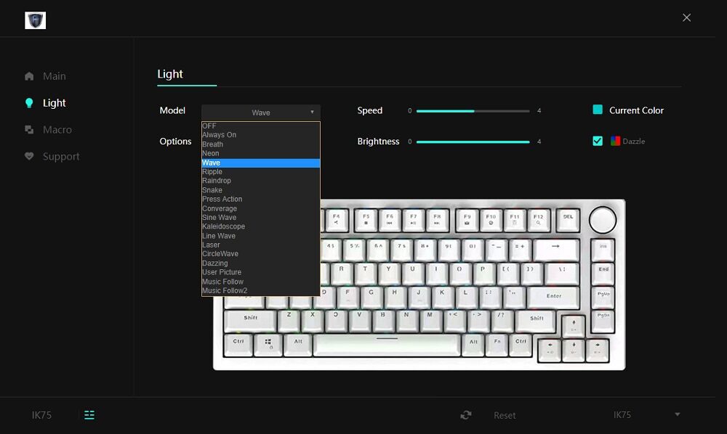This screenshot has width=727, height=434.
Task: Switch to the Light tab
Action: point(52,102)
